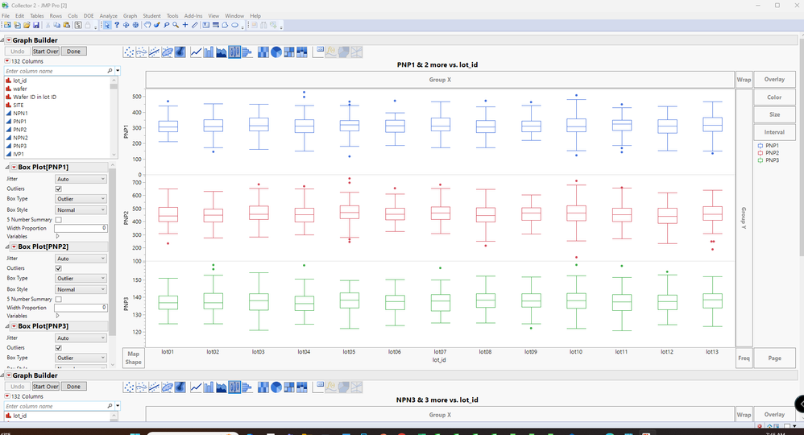Open Box Style dropdown in Box Plot[PNP2]
The image size is (804, 435).
click(x=81, y=289)
